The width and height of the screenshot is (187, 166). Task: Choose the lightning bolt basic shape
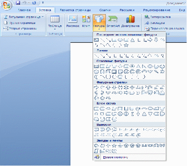[156, 71]
